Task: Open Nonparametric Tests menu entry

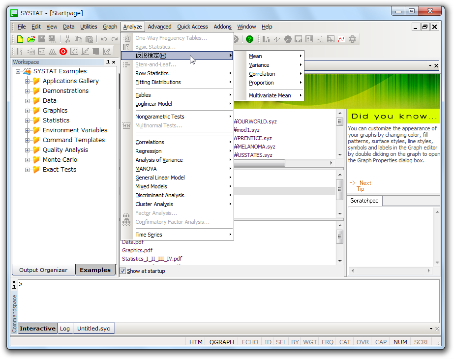Action: coord(177,117)
